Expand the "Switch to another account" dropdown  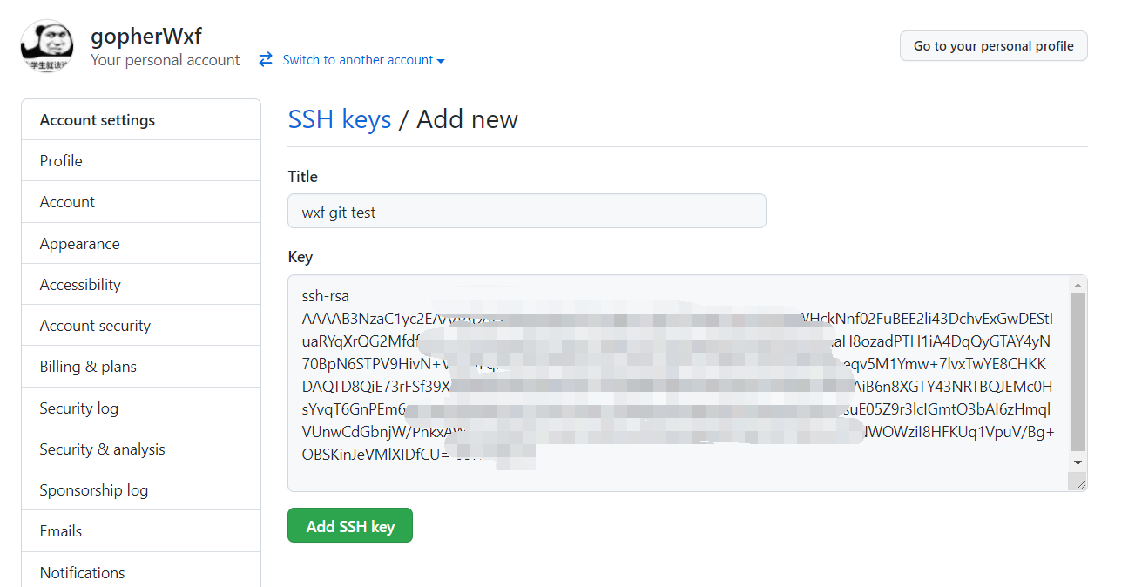(360, 59)
